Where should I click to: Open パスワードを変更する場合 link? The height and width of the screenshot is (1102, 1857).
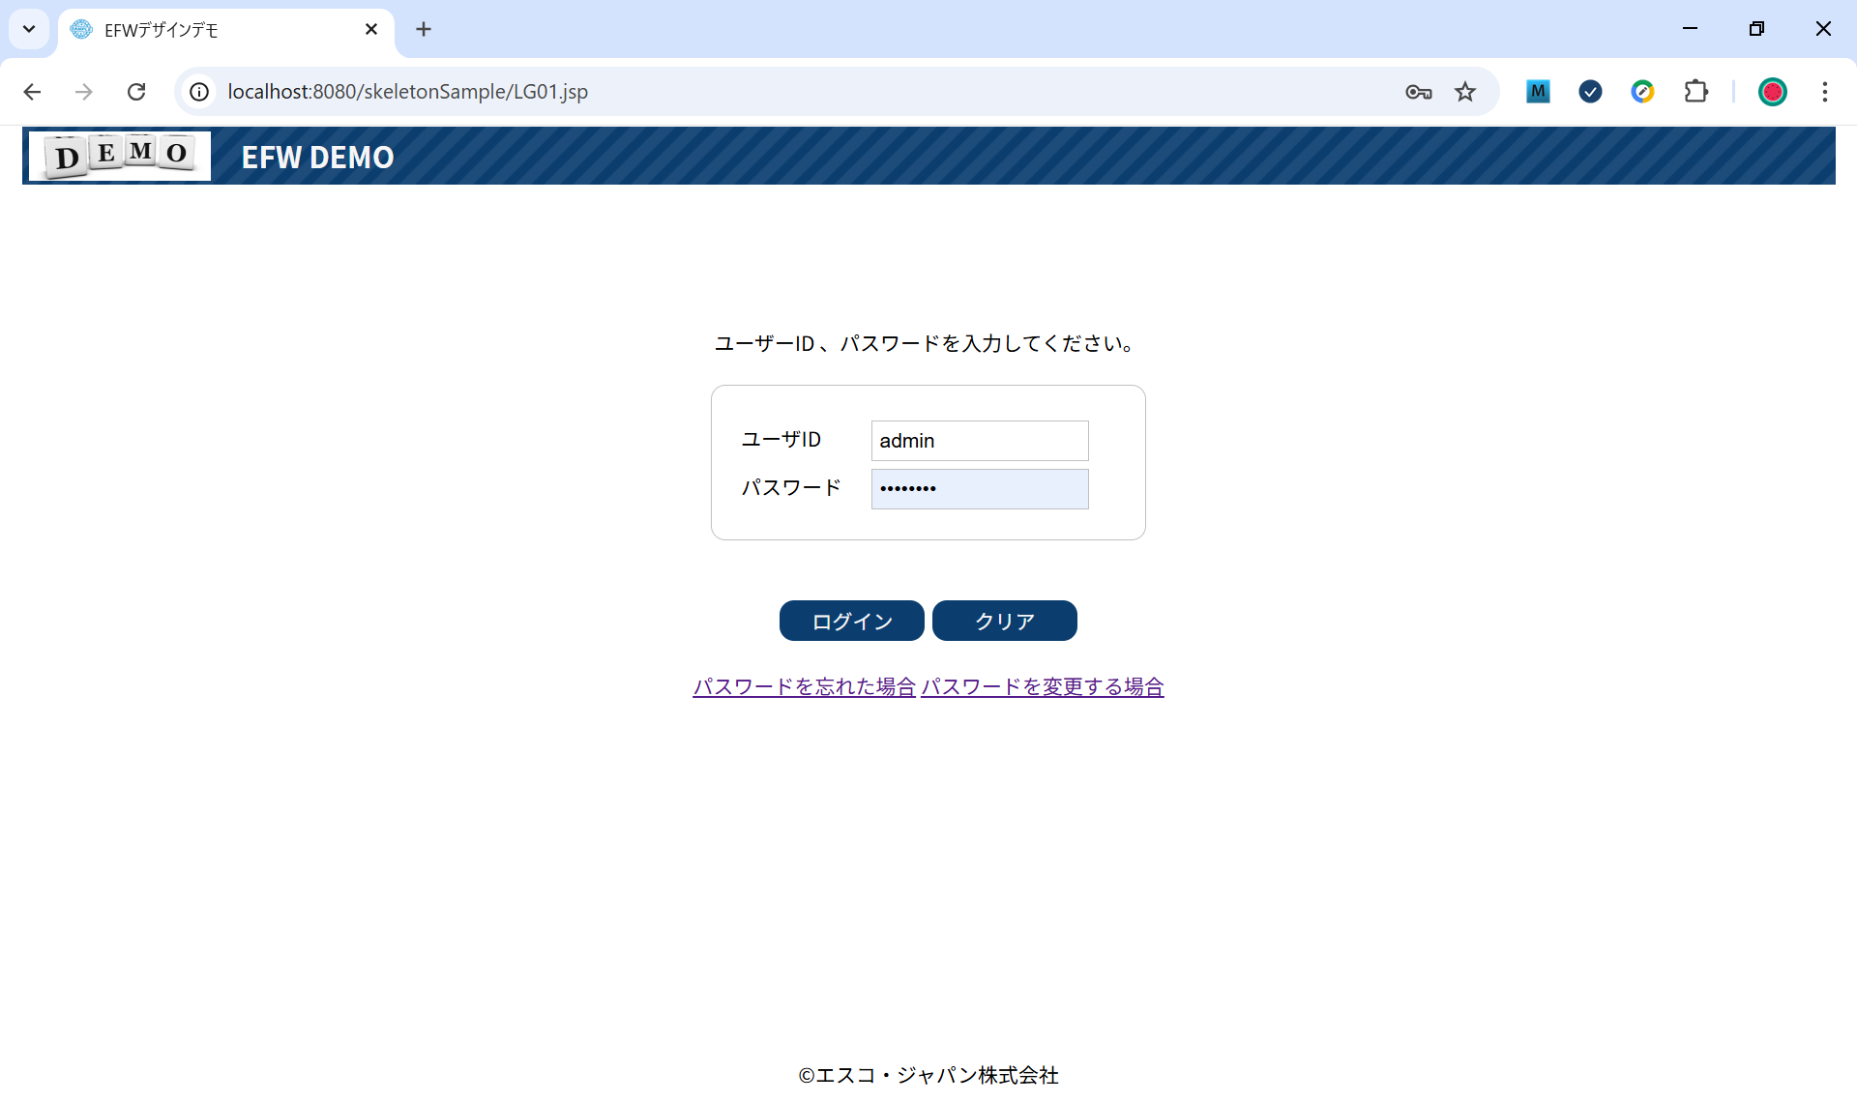click(1043, 687)
